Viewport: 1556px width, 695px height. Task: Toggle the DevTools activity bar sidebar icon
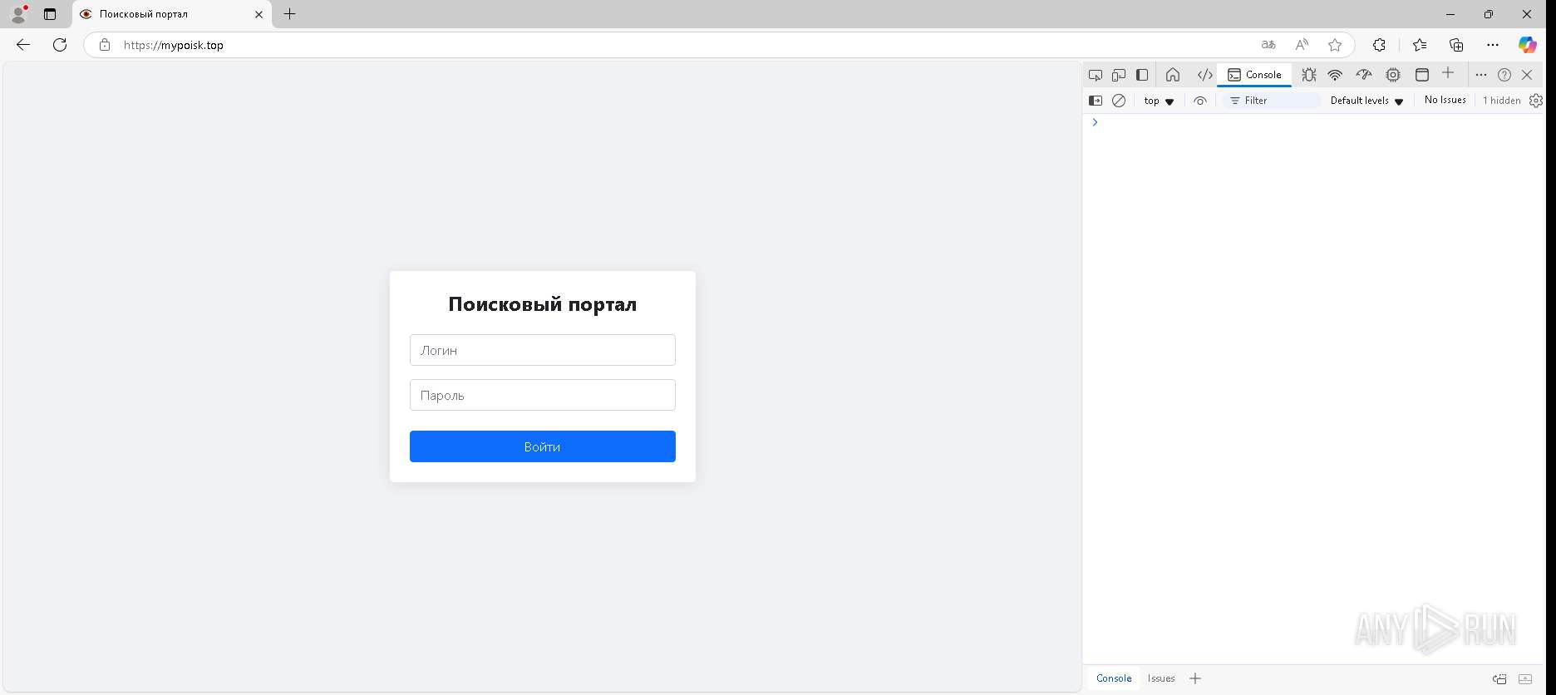coord(1142,75)
